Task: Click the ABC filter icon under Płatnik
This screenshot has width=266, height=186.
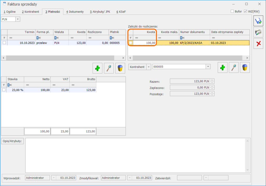Action: 112,38
